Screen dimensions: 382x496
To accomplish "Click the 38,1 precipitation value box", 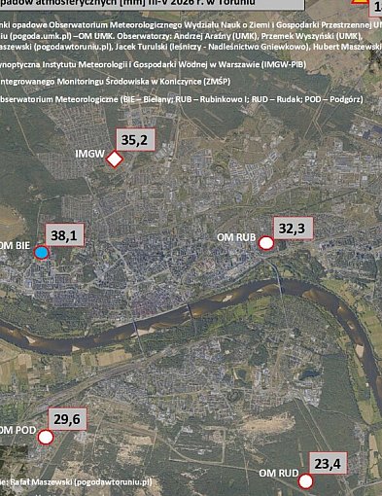I will pyautogui.click(x=64, y=234).
